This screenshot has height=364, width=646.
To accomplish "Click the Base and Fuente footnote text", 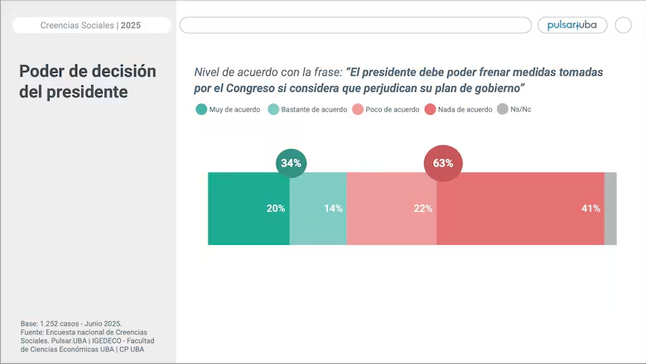I will 87,337.
